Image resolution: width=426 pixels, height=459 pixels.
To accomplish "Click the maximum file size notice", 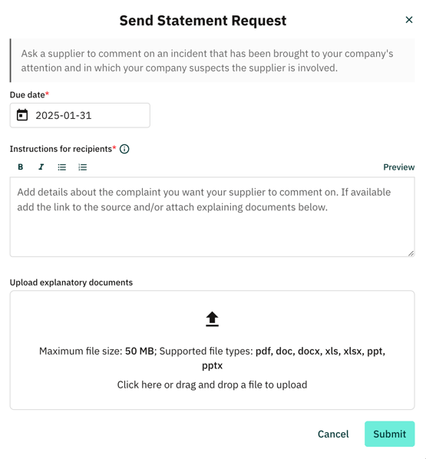I will pos(212,358).
